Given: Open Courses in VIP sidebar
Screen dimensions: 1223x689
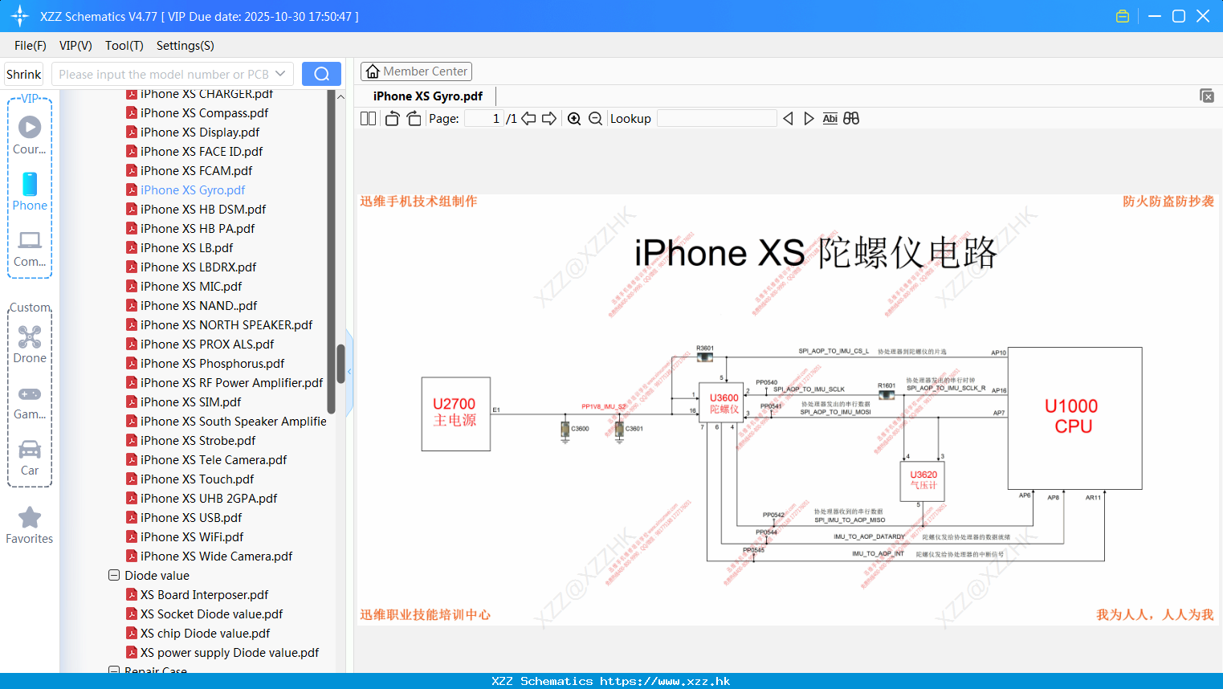Looking at the screenshot, I should 30,135.
